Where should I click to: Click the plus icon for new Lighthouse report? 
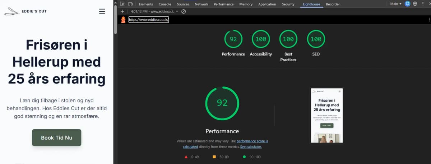[x=122, y=11]
